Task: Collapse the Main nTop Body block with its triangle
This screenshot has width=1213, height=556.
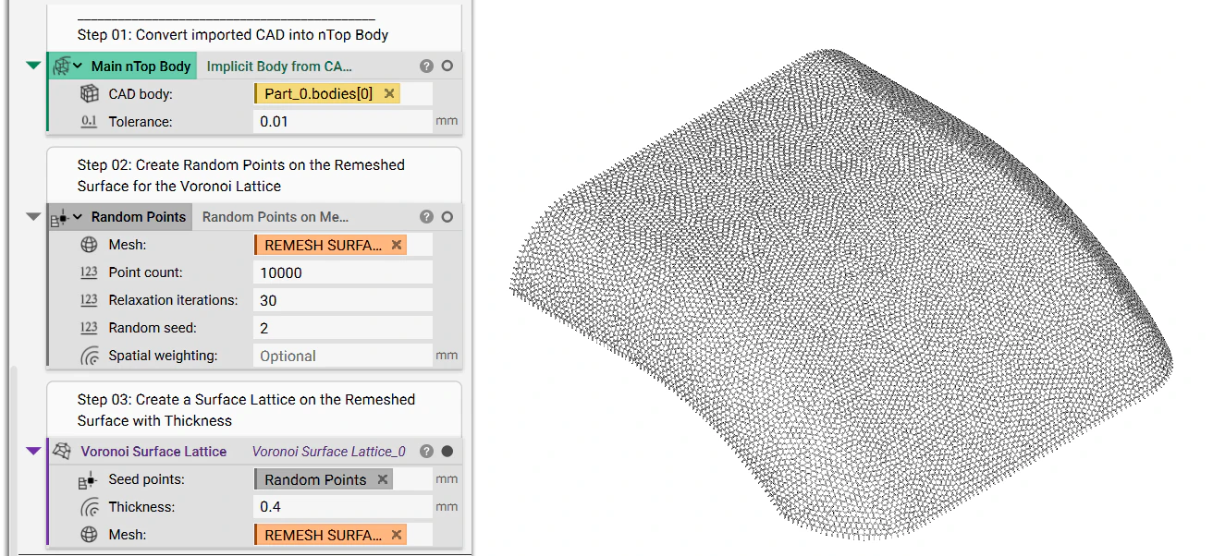Action: [x=31, y=65]
